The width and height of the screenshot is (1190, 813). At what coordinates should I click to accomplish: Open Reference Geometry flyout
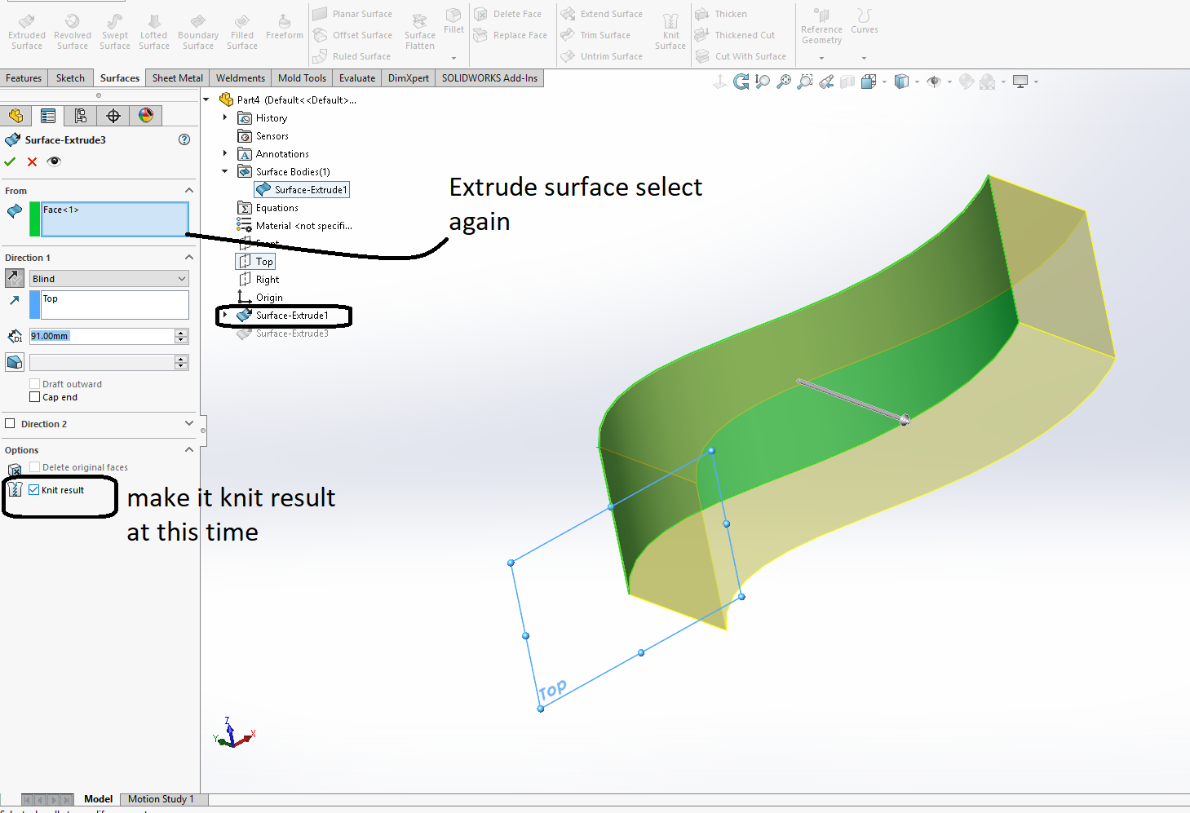(x=821, y=29)
